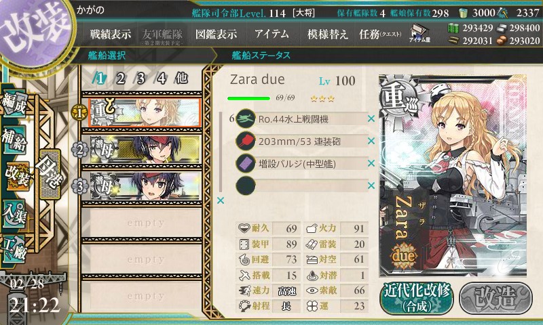Viewport: 543px width, 325px height.
Task: Click the 母港 home port icon
Action: [x=50, y=174]
